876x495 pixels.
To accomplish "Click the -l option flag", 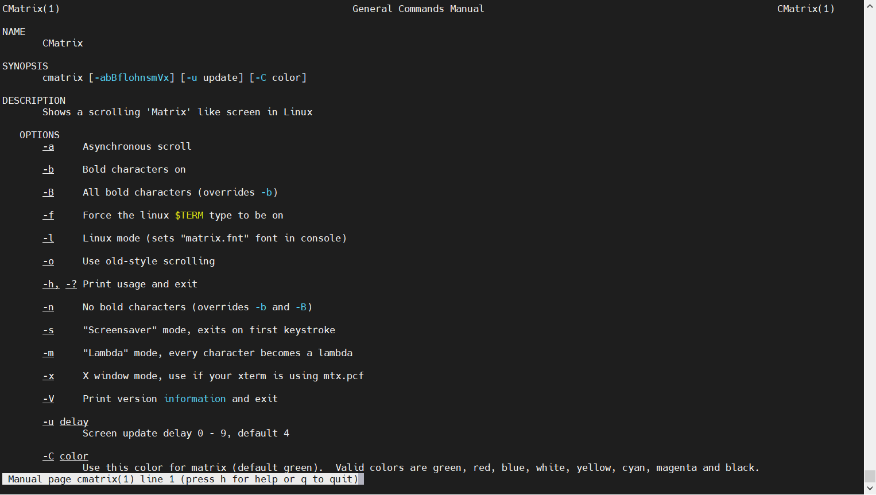I will coord(48,238).
